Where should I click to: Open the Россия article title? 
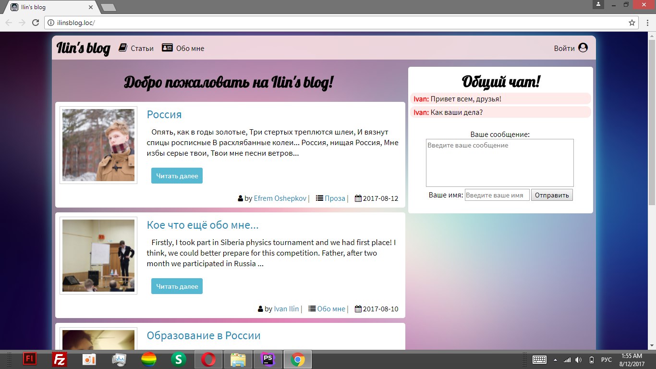(164, 114)
